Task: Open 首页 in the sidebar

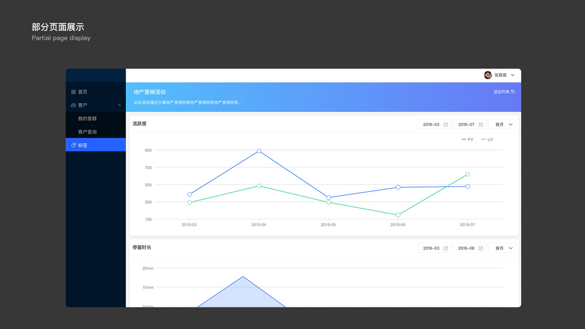Action: point(96,92)
